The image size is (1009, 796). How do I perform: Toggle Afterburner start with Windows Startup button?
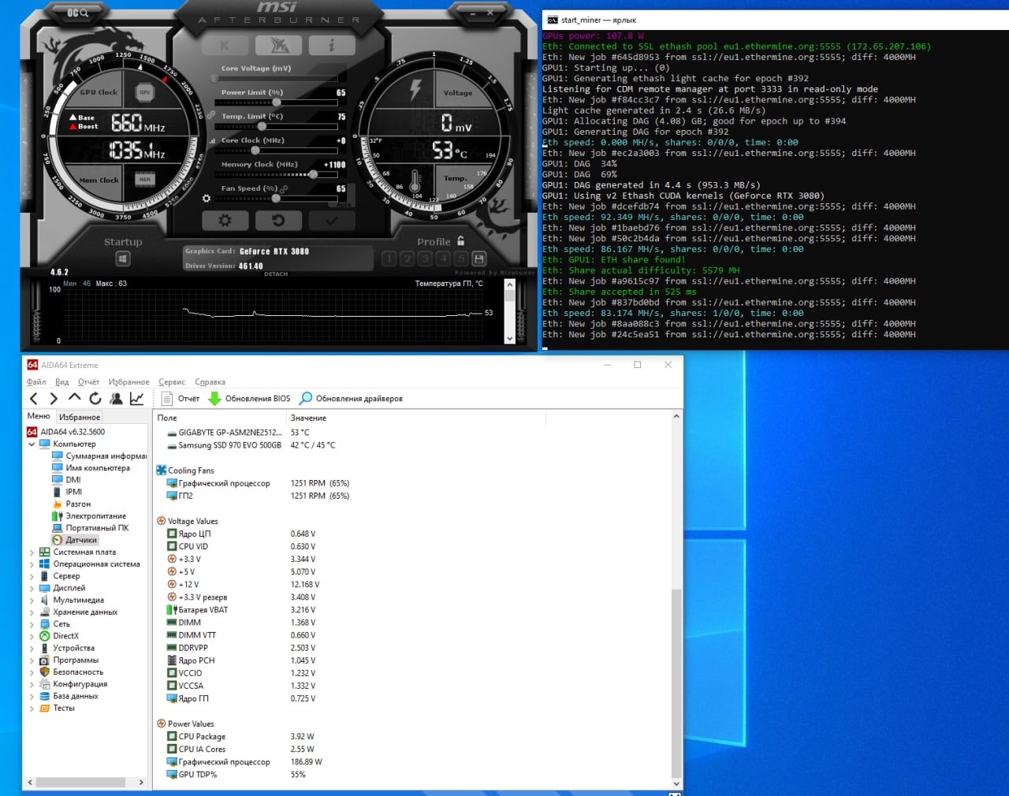pos(123,259)
